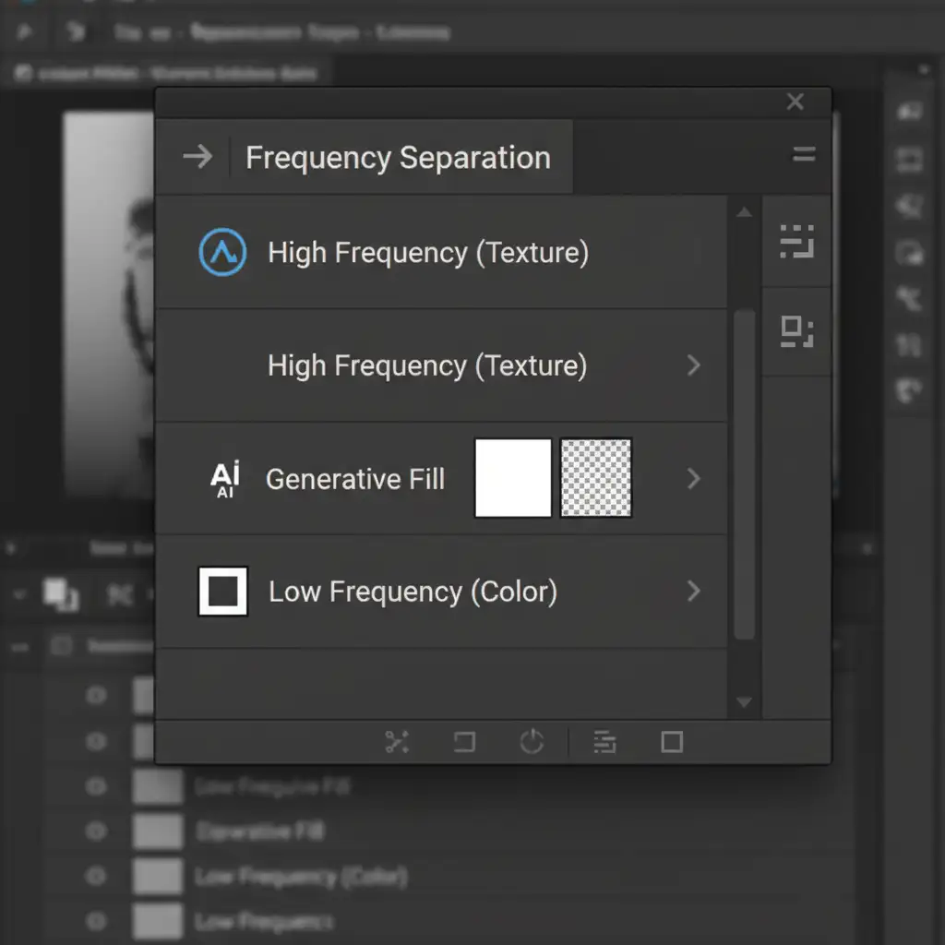Click the squares icon below the dashed selection icon
The height and width of the screenshot is (945, 945).
point(795,331)
